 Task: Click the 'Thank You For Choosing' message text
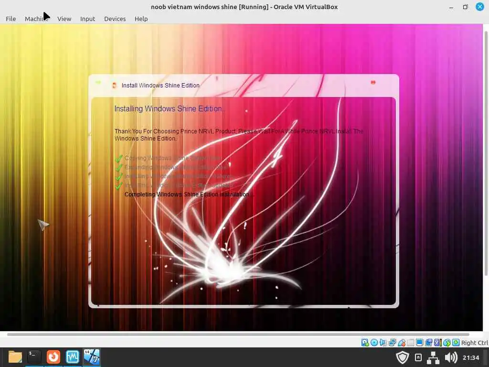[x=239, y=135]
